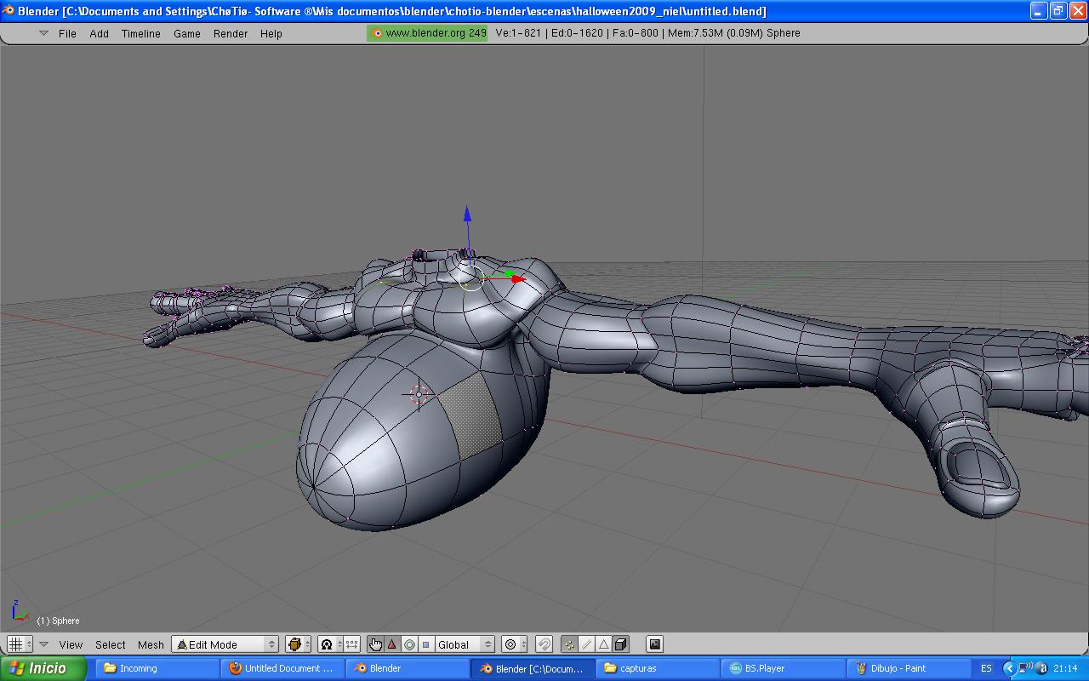Click the XYZ axis orientation indicator
The height and width of the screenshot is (681, 1089).
pos(19,611)
